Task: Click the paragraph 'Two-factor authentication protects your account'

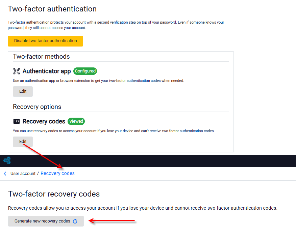Action: point(116,25)
